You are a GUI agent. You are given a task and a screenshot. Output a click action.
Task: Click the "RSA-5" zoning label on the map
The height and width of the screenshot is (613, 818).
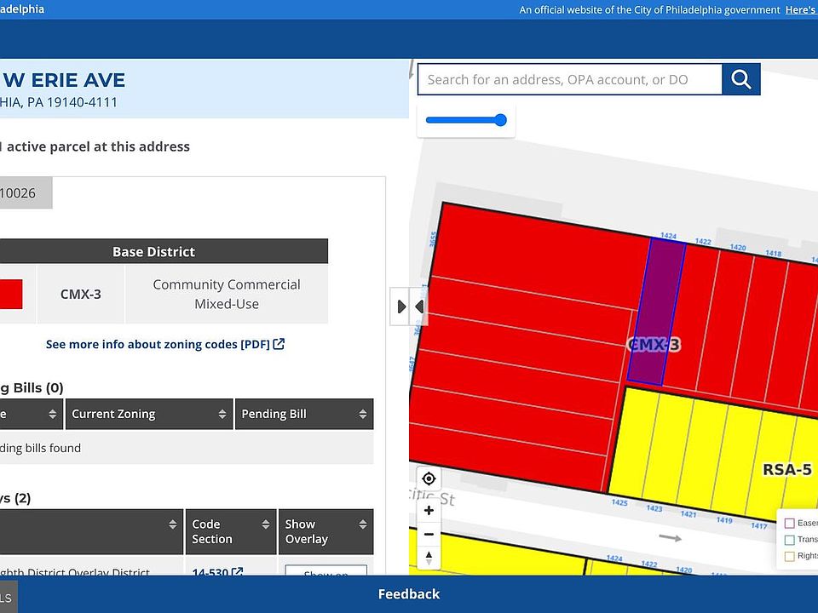point(787,470)
